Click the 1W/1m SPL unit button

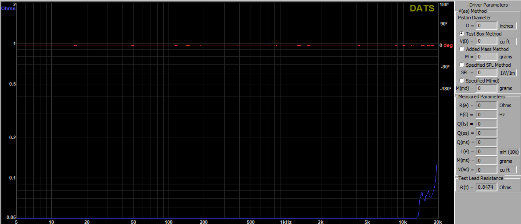click(508, 73)
